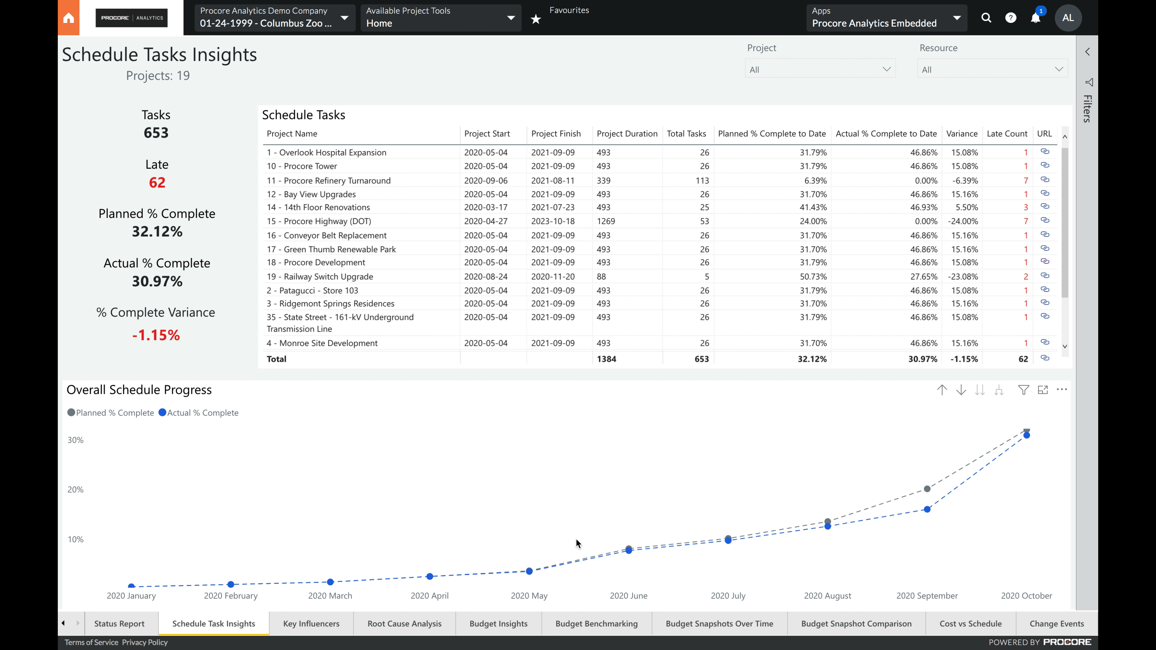
Task: Click the Favourites star icon
Action: pos(536,19)
